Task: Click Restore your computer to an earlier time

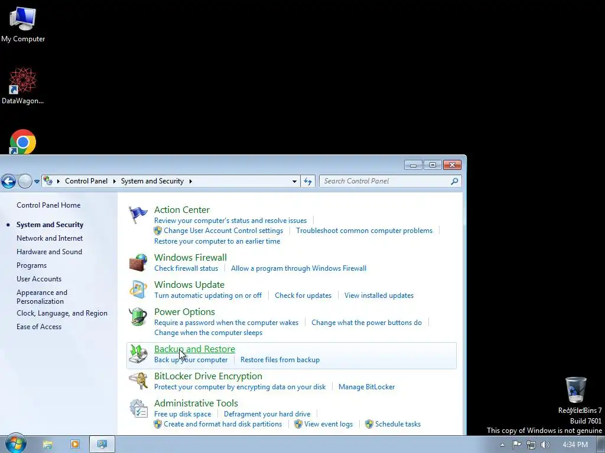Action: [x=217, y=241]
